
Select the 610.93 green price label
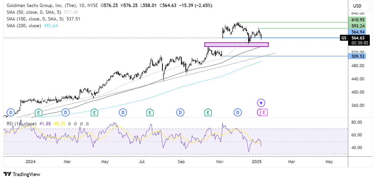pyautogui.click(x=357, y=20)
